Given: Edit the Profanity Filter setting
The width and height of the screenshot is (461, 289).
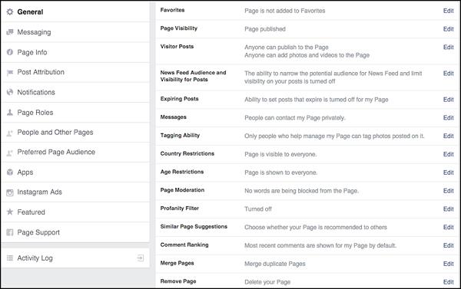Looking at the screenshot, I should coord(449,209).
